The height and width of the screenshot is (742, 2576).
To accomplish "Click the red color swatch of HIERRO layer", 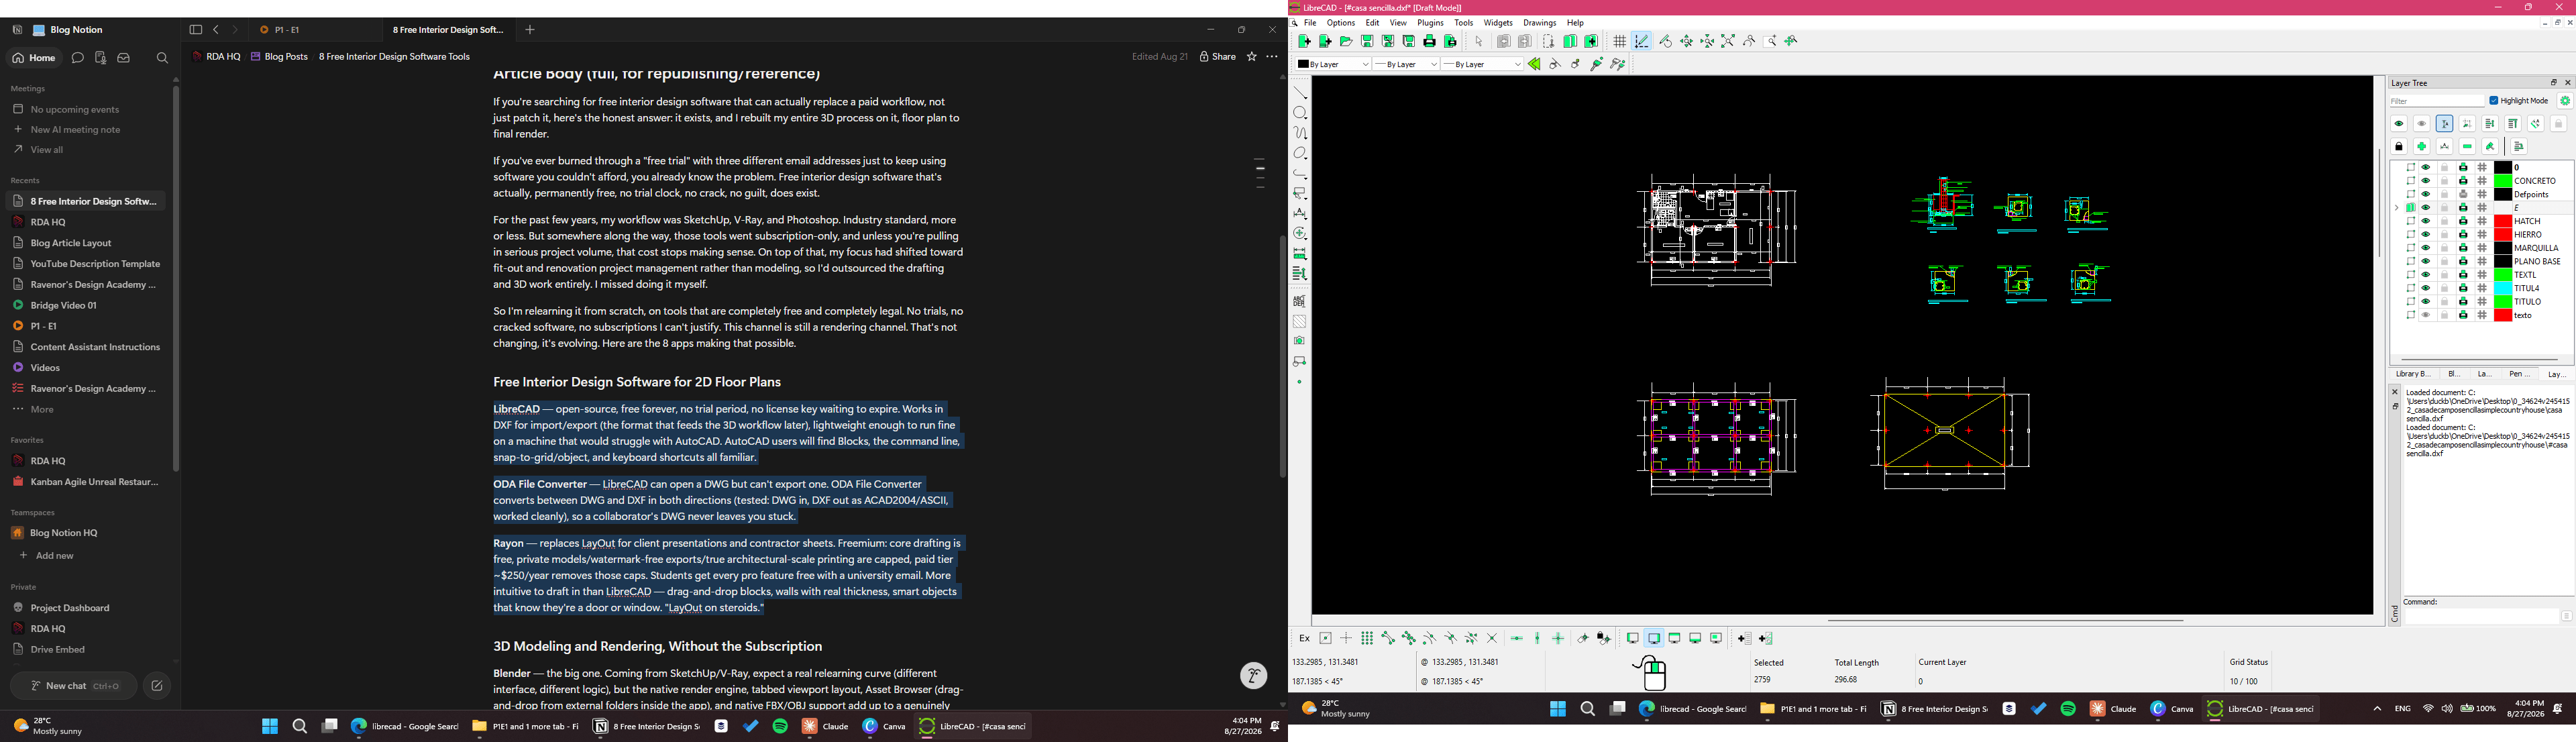I will [x=2503, y=235].
